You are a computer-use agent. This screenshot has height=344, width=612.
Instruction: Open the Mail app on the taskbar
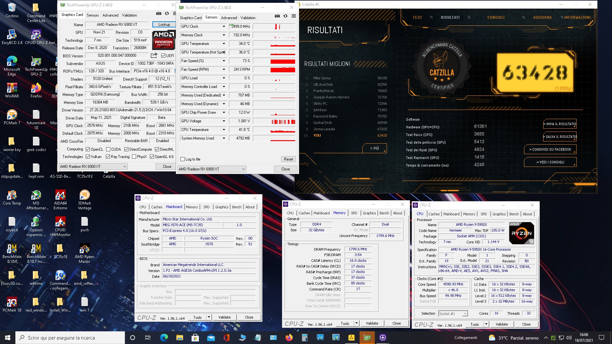tap(211, 338)
